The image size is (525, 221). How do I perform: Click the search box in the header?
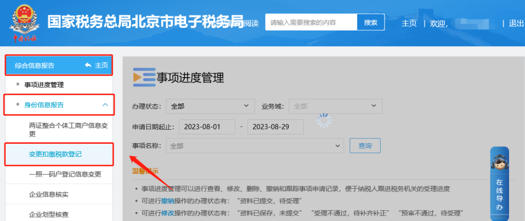coord(312,22)
